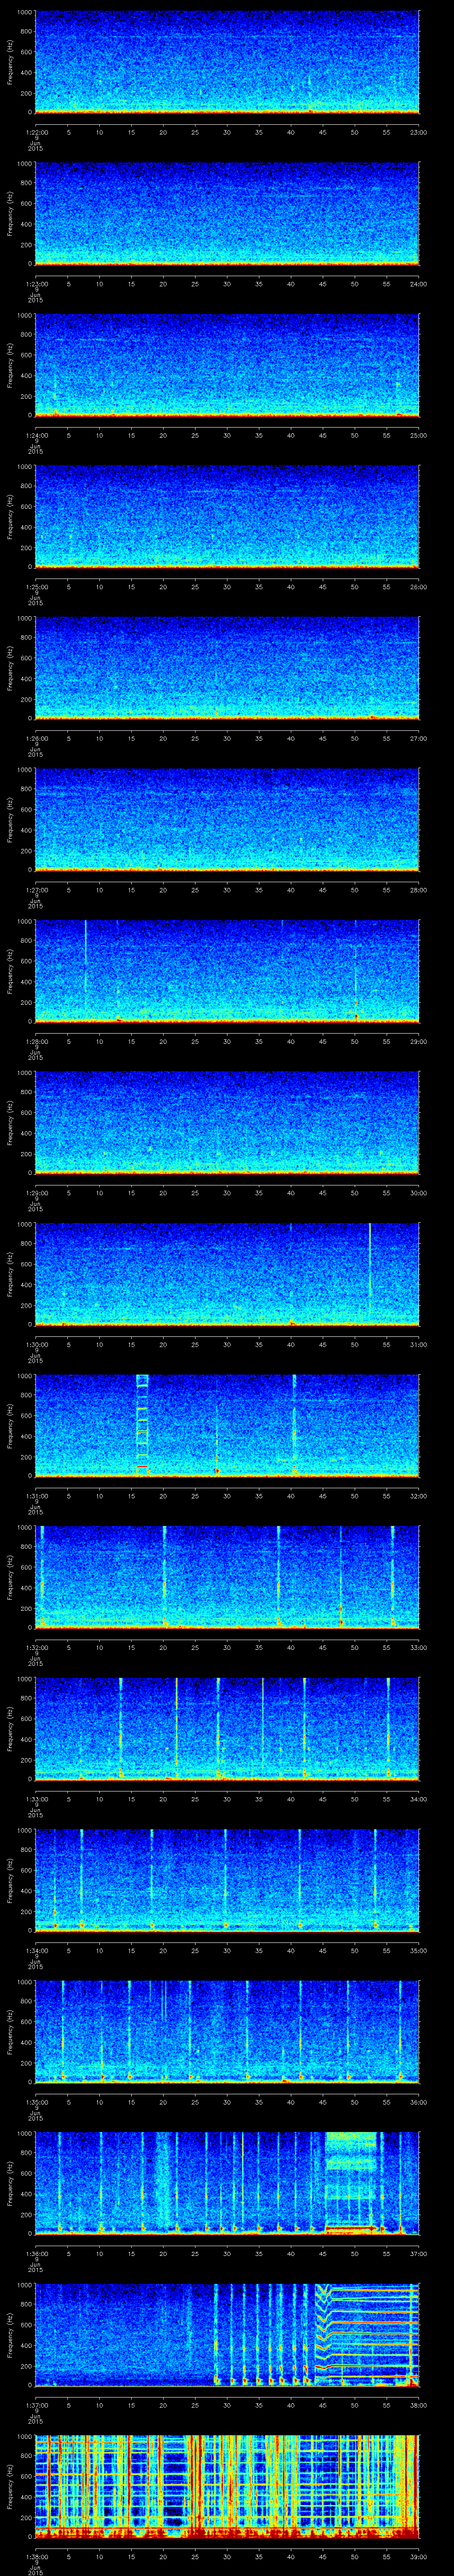Click the 1:25:00 time axis label

pyautogui.click(x=35, y=587)
